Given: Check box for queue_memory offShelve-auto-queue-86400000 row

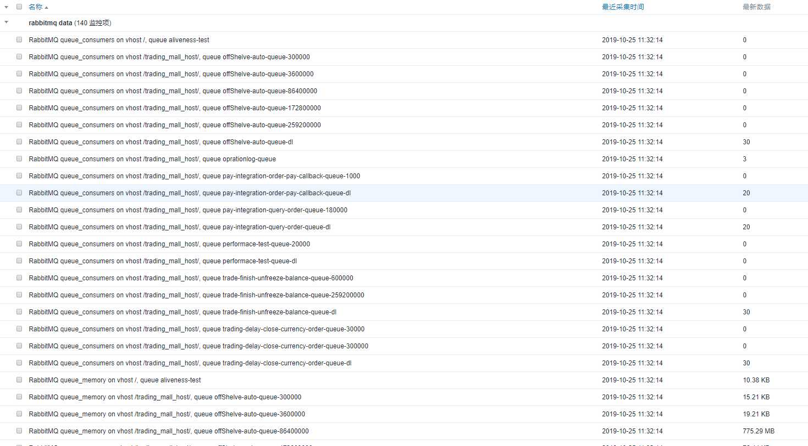Looking at the screenshot, I should [19, 431].
